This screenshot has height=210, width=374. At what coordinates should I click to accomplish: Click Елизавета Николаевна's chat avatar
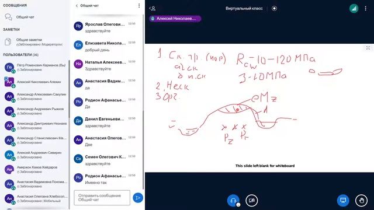[78, 45]
